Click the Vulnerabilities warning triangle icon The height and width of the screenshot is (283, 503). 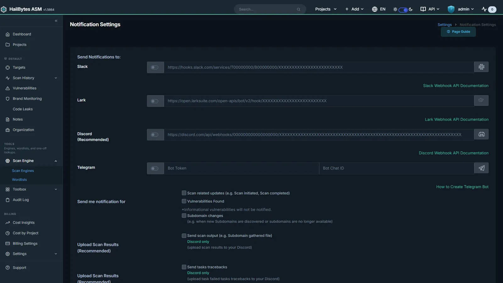click(x=8, y=88)
